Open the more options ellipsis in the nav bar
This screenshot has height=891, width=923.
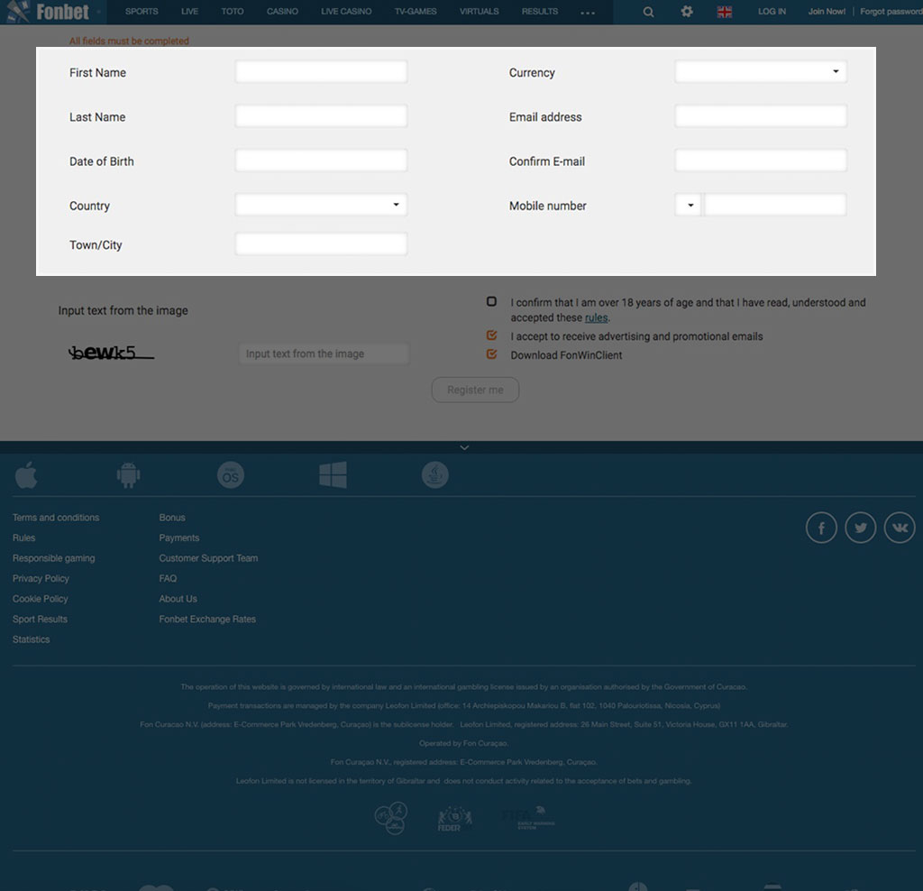point(588,13)
